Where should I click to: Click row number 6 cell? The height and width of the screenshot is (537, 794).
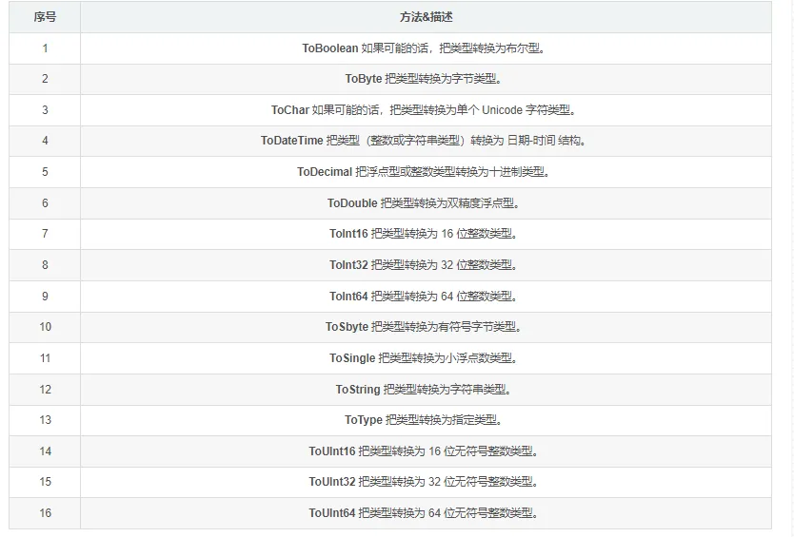pyautogui.click(x=45, y=203)
